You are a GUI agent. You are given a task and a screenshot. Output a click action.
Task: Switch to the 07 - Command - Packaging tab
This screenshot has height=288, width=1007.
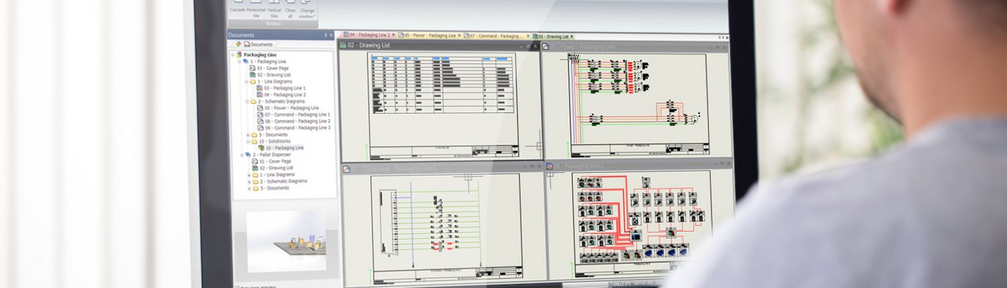click(495, 35)
